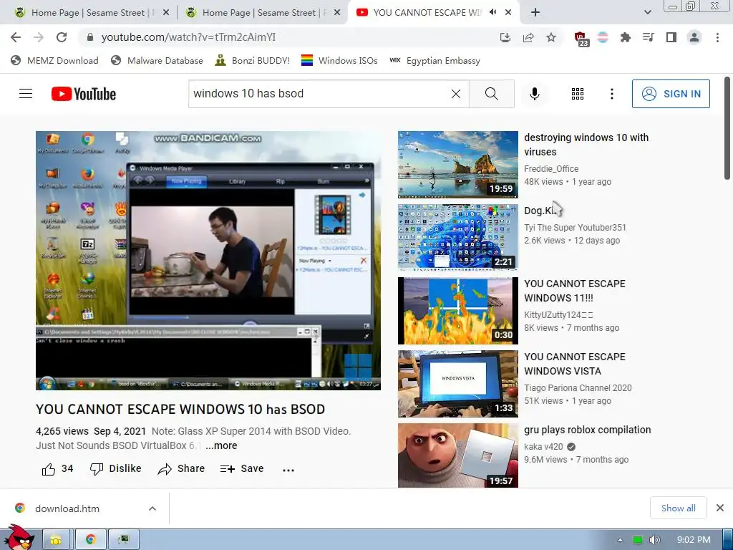Open Windows ISOs bookmark
This screenshot has height=550, width=733.
[x=339, y=60]
